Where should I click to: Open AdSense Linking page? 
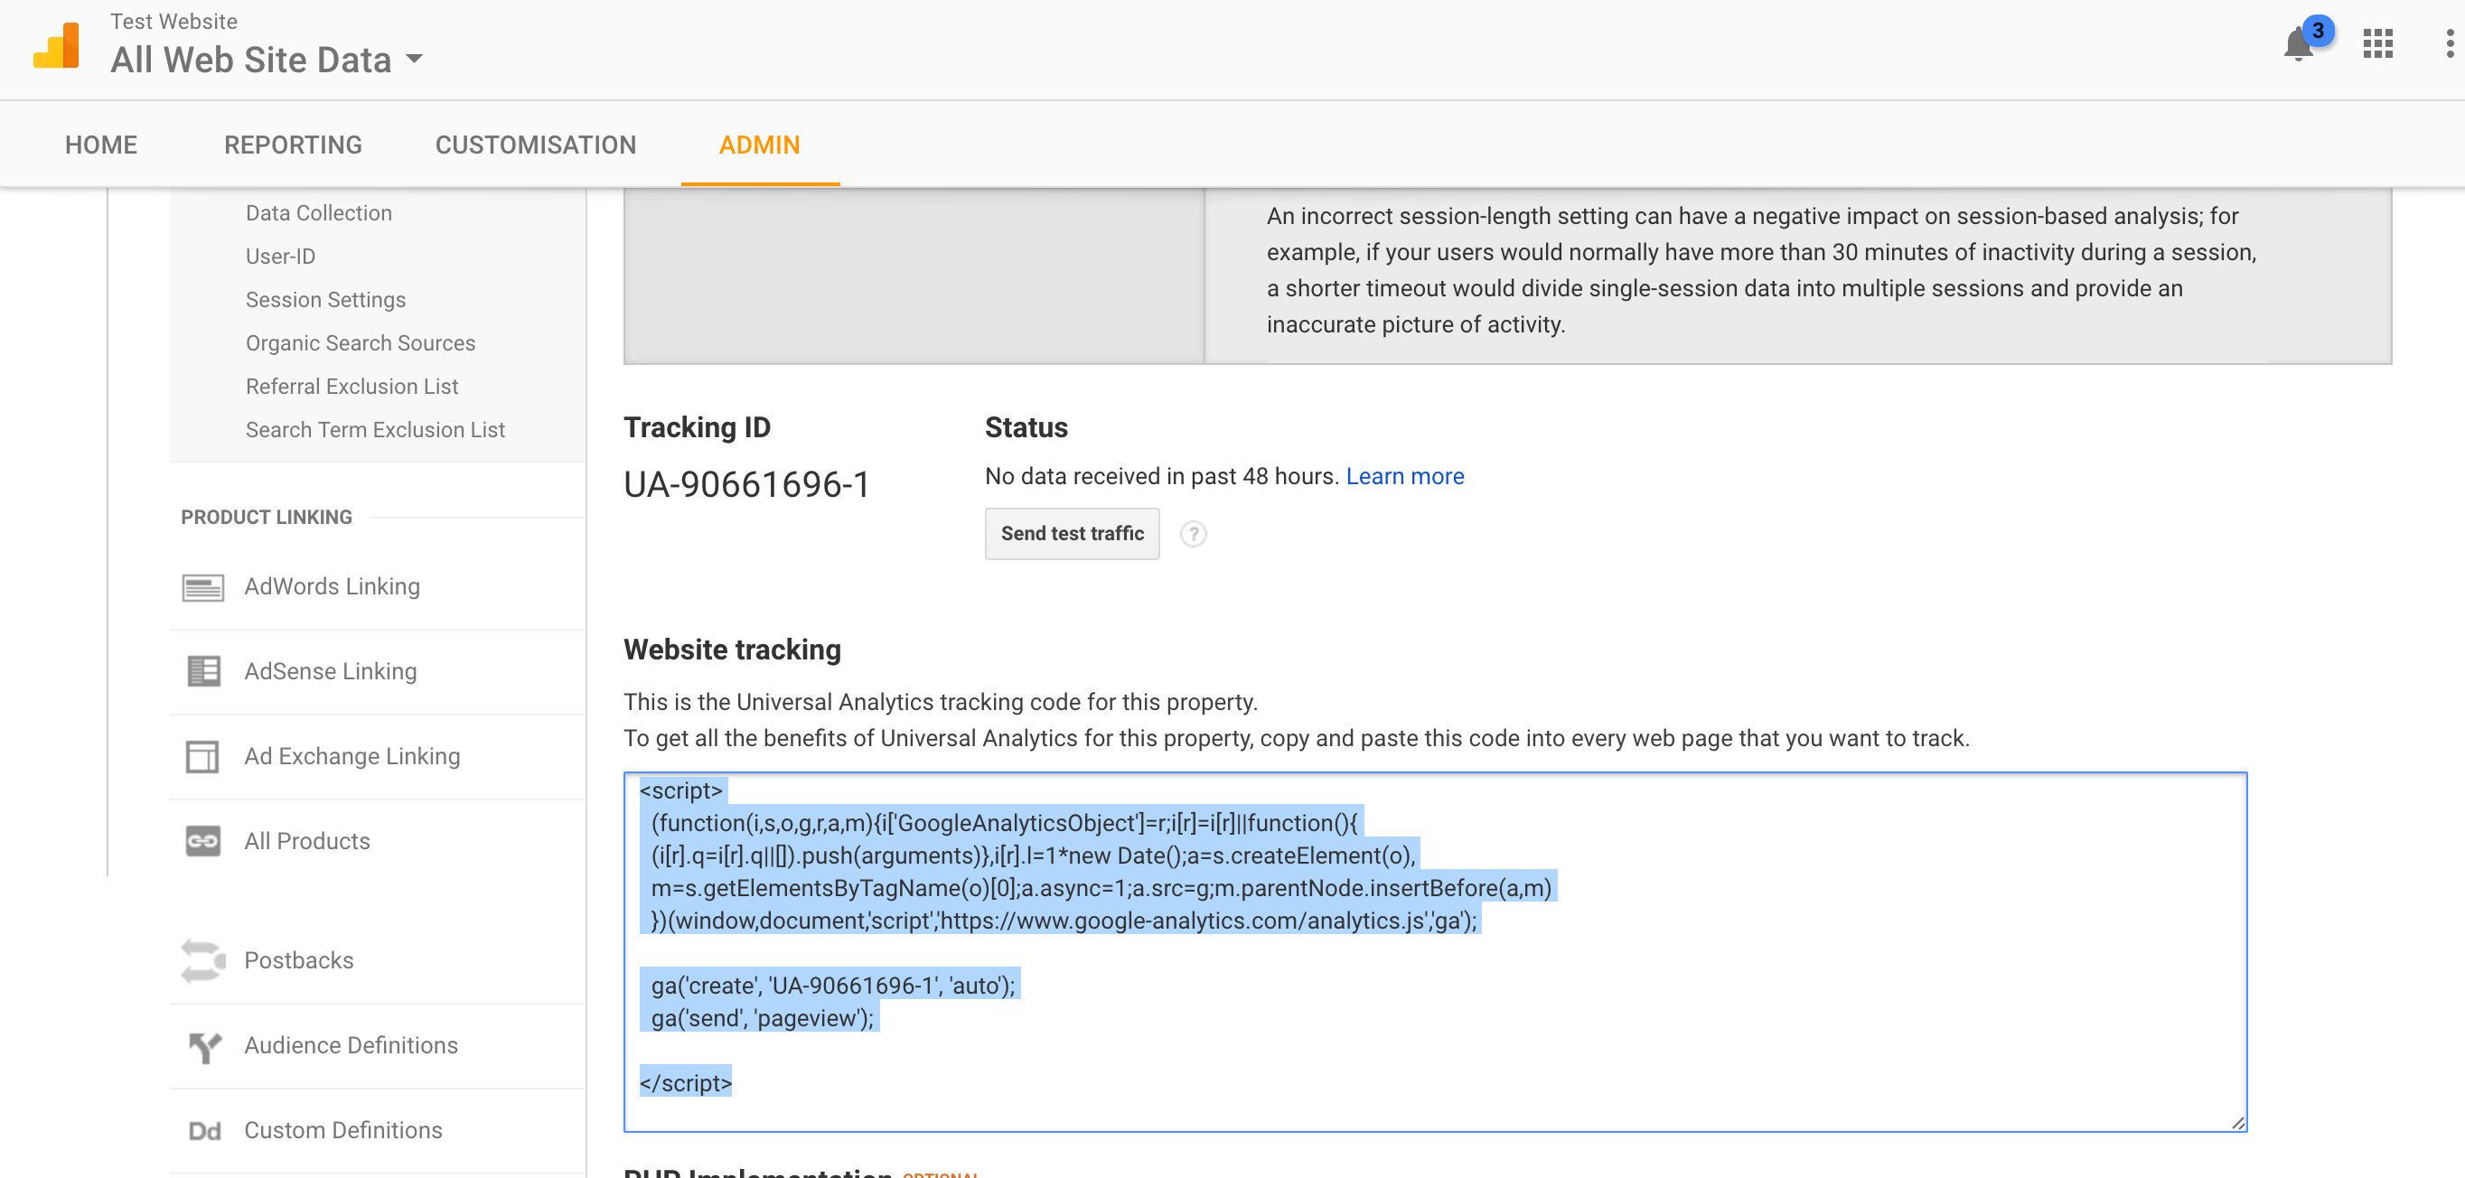click(x=330, y=671)
